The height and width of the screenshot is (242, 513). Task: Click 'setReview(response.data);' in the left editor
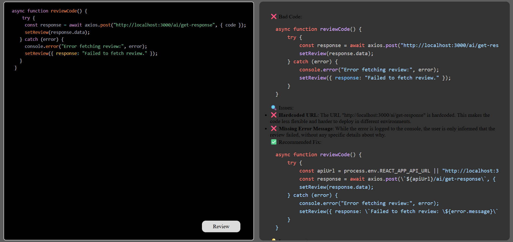tap(57, 32)
